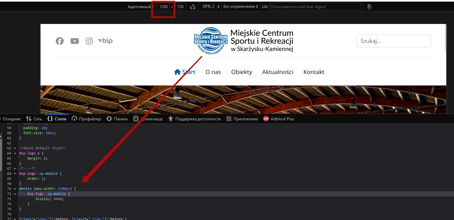Image resolution: width=454 pixels, height=220 pixels.
Task: Click the Instagram icon in the header
Action: 89,41
